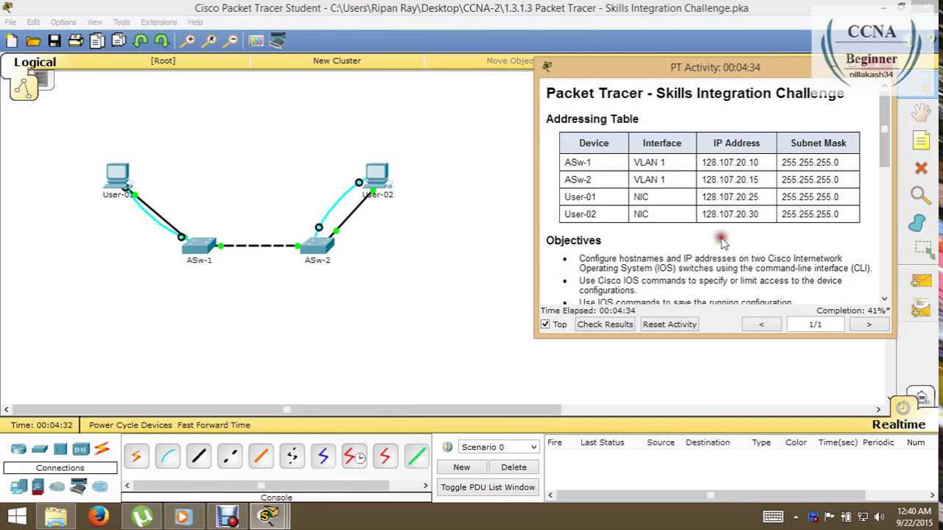Choose Hubs device category
The image size is (943, 530).
pos(60,449)
